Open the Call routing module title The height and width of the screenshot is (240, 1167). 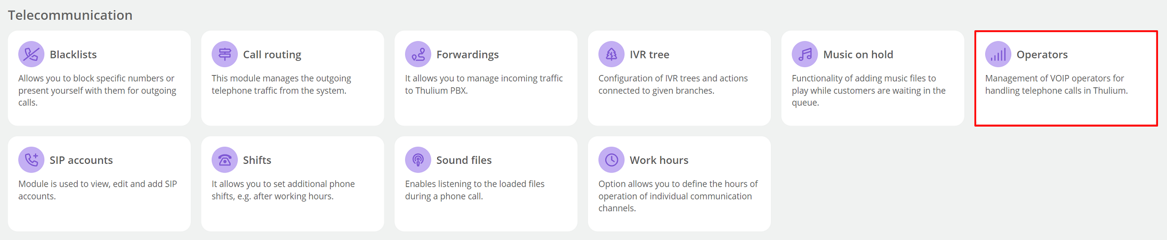pos(272,54)
